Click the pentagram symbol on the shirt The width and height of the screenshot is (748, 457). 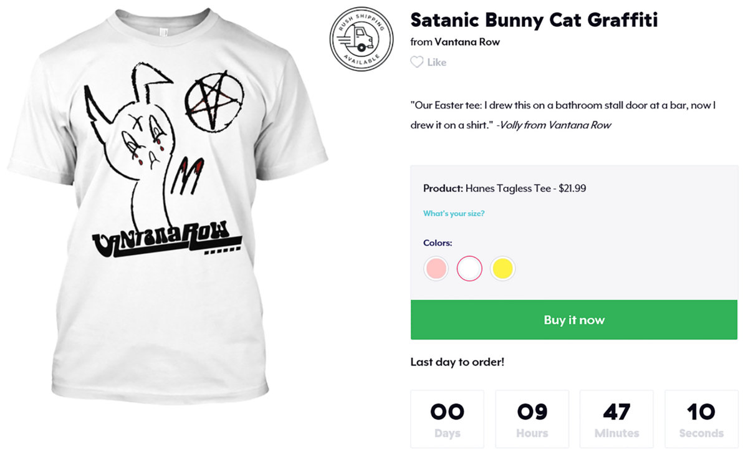pyautogui.click(x=213, y=102)
